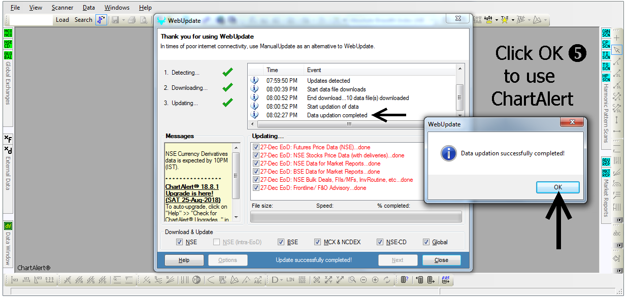The image size is (627, 297).
Task: Toggle the Futures Price Data (NSE) checkbox
Action: 256,147
